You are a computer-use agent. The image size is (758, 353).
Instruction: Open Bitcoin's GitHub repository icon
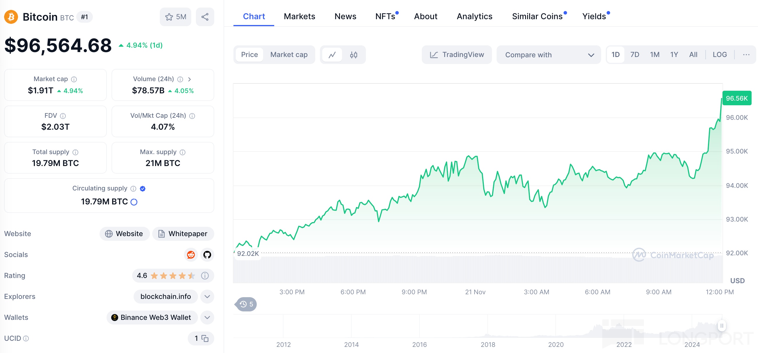coord(207,254)
